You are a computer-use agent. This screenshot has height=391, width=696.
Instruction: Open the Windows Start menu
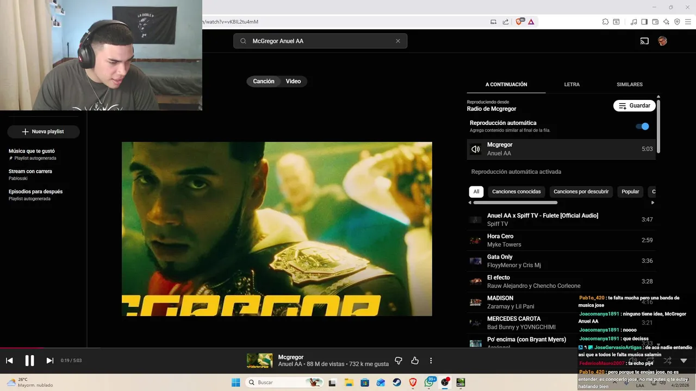(x=235, y=382)
